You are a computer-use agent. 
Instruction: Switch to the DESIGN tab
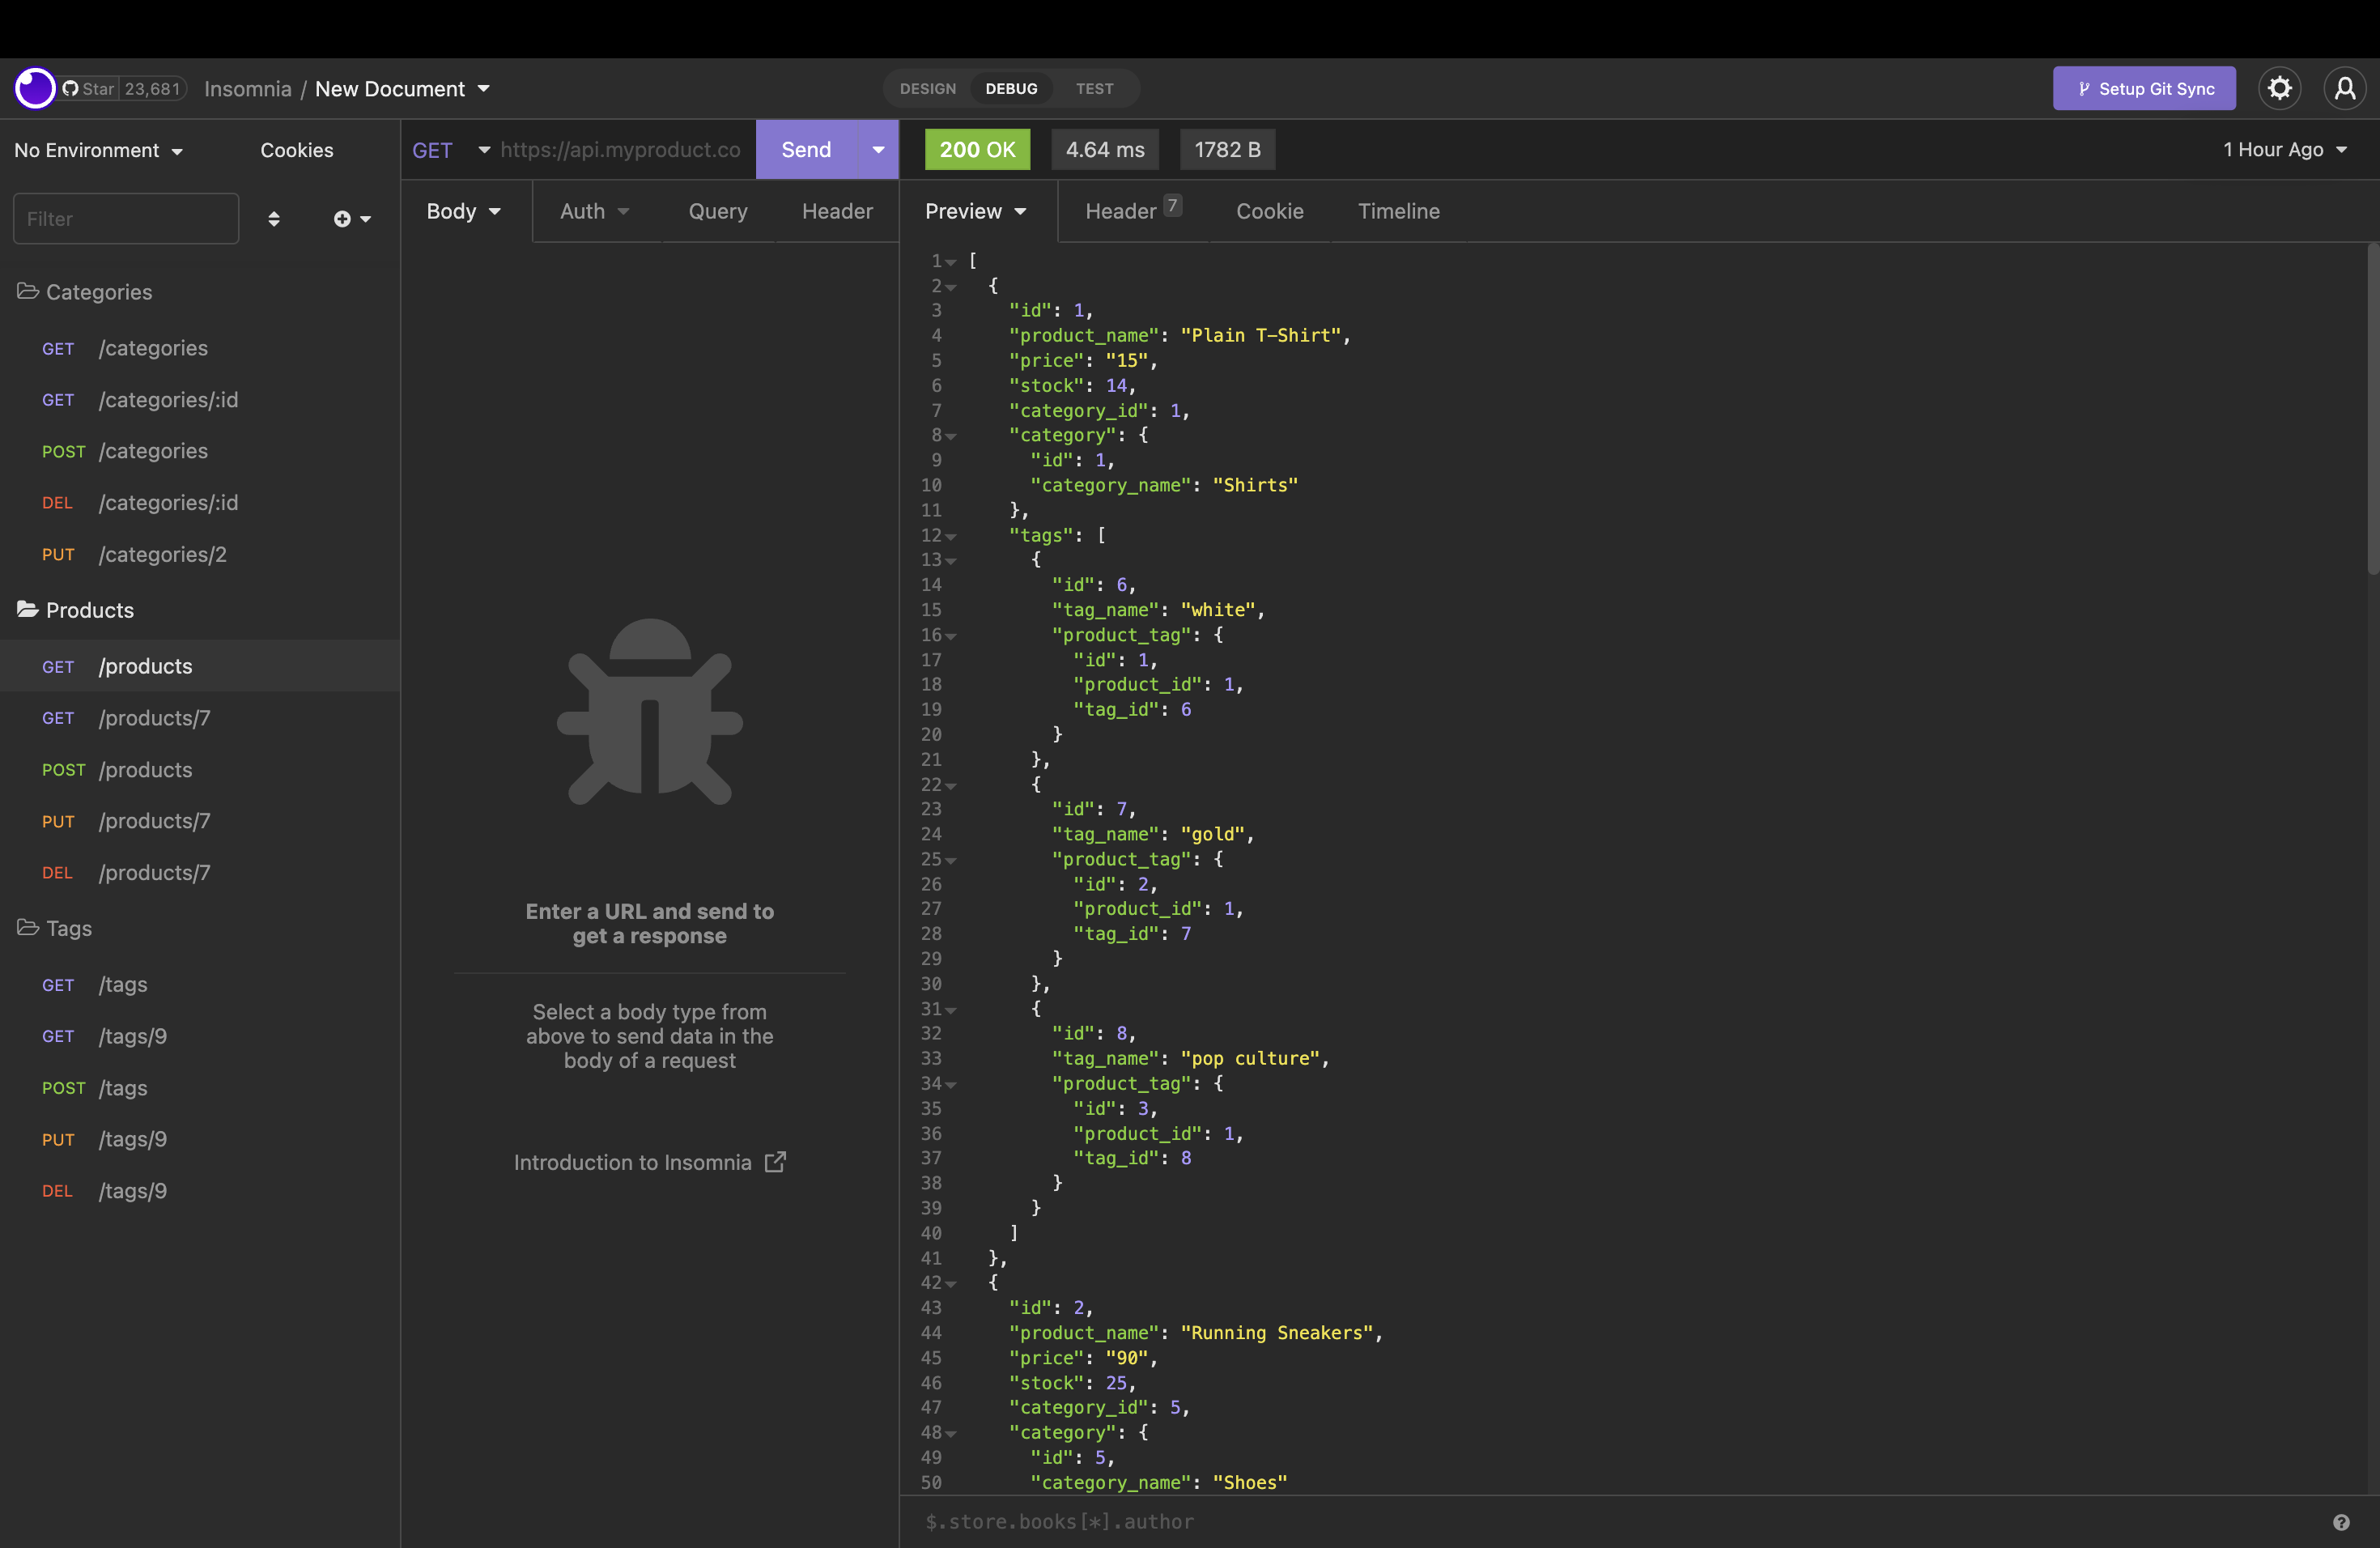[x=927, y=88]
